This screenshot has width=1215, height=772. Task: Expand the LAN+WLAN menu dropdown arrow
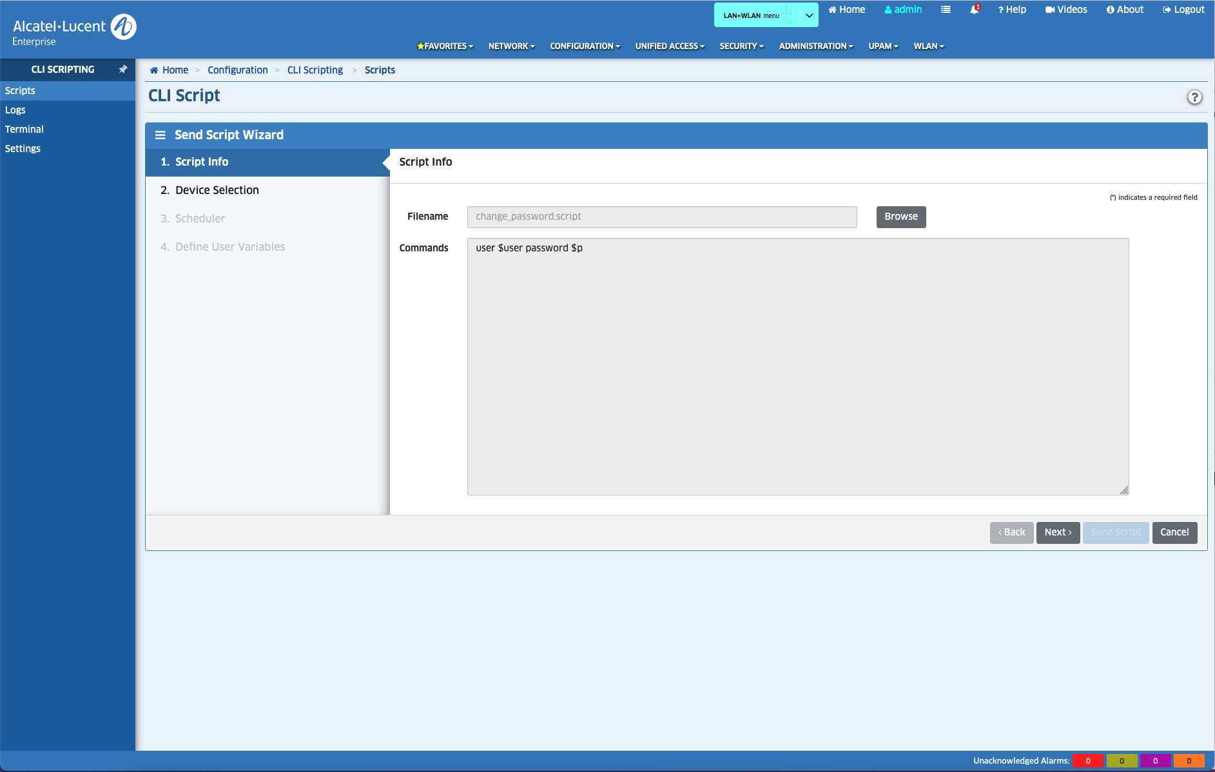click(809, 15)
